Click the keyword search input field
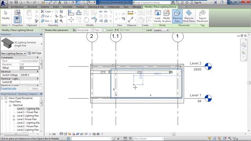 pos(153,3)
